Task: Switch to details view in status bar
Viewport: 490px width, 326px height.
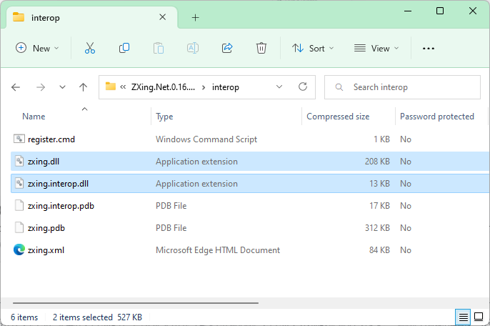Action: click(463, 317)
